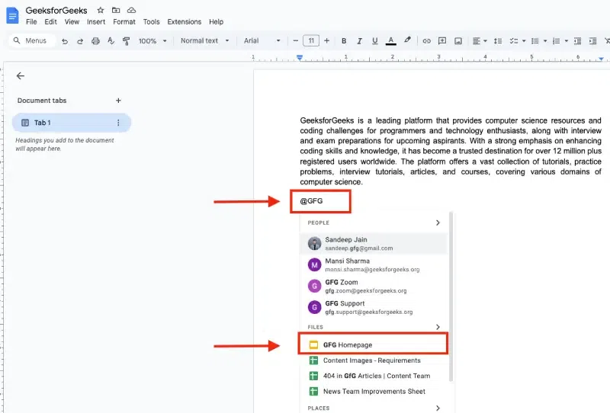Open the Tab 1 three-dot options menu

pyautogui.click(x=118, y=123)
